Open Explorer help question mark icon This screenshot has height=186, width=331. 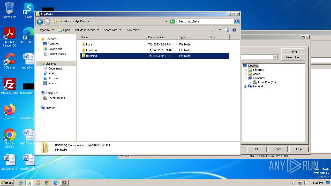234,30
